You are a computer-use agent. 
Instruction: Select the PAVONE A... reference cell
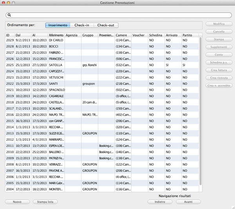coord(56,171)
